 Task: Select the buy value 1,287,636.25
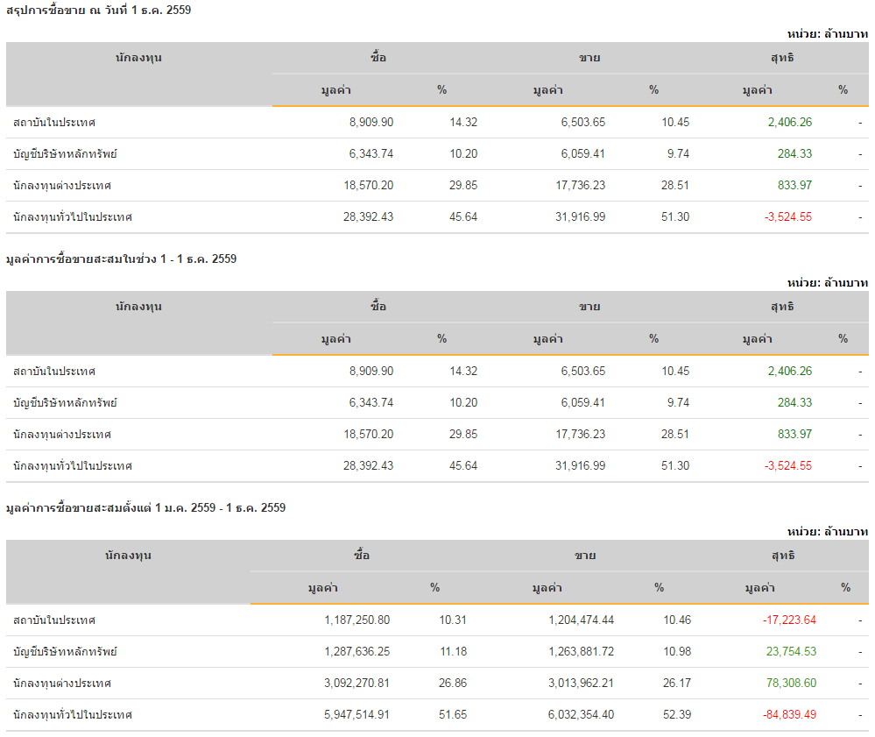pyautogui.click(x=356, y=652)
